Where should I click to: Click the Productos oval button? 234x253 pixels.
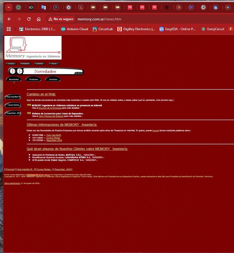tap(33, 79)
